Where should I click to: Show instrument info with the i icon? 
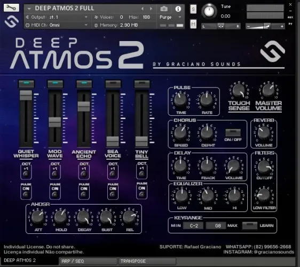tap(178, 9)
